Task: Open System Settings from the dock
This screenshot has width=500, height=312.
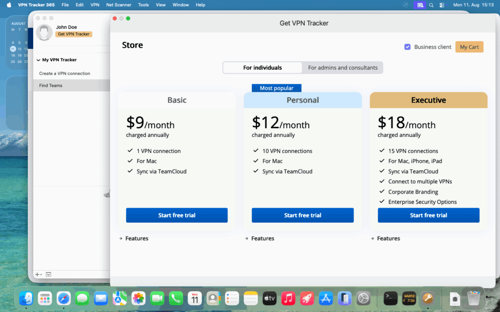Action: click(x=363, y=298)
